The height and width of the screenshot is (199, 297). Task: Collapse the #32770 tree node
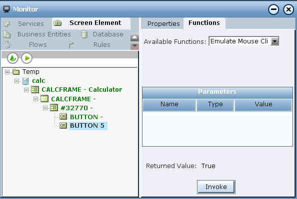click(x=45, y=108)
